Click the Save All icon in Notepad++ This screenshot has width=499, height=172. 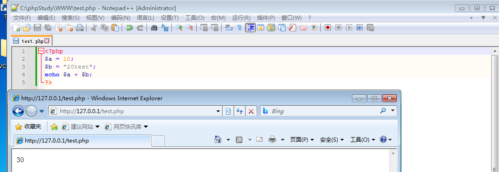click(48, 28)
